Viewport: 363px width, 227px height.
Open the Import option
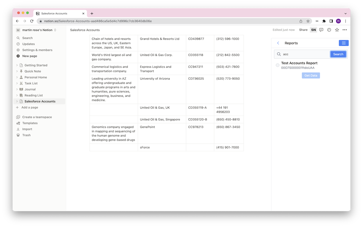coord(27,129)
